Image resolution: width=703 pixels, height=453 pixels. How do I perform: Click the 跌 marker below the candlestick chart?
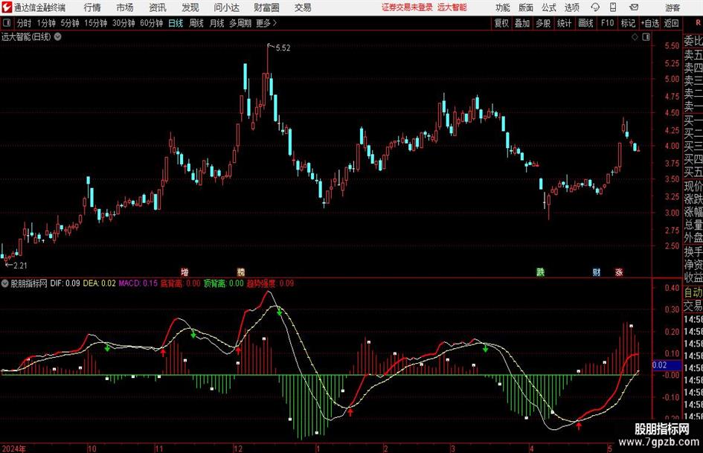(541, 272)
